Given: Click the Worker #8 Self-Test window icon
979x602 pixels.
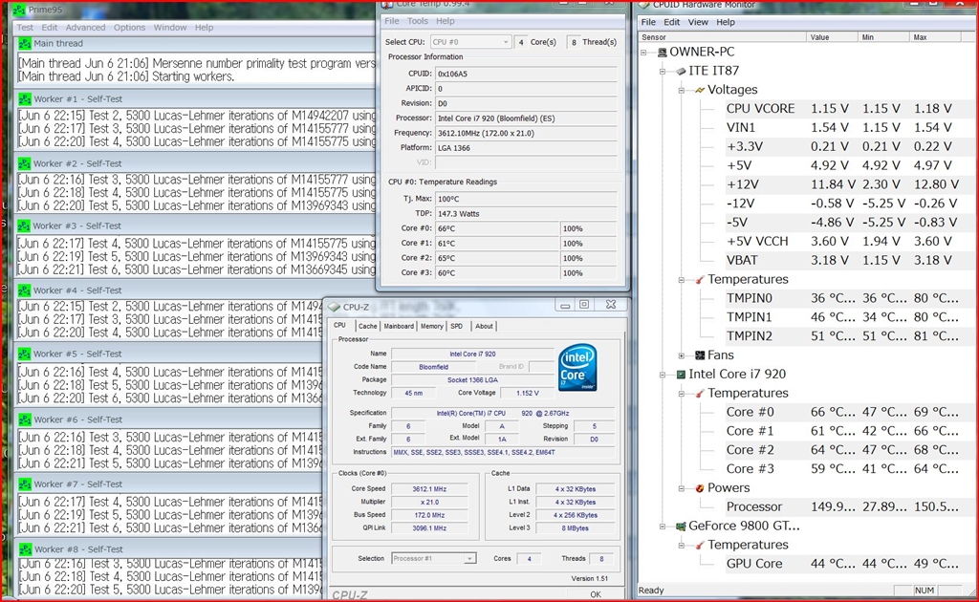Looking at the screenshot, I should click(24, 549).
